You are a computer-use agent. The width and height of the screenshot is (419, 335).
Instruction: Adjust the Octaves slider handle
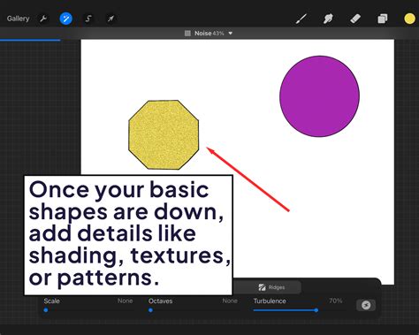click(x=150, y=310)
